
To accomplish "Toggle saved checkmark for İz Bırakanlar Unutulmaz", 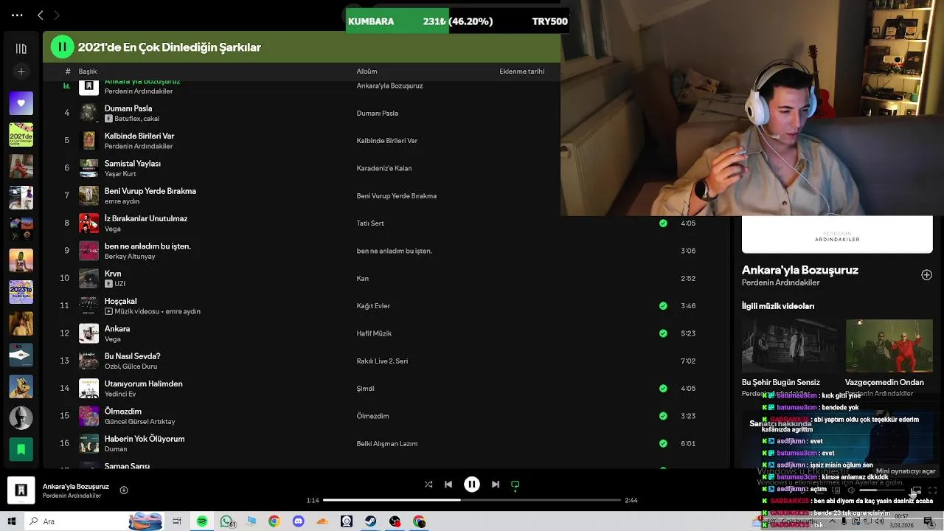I will [663, 223].
